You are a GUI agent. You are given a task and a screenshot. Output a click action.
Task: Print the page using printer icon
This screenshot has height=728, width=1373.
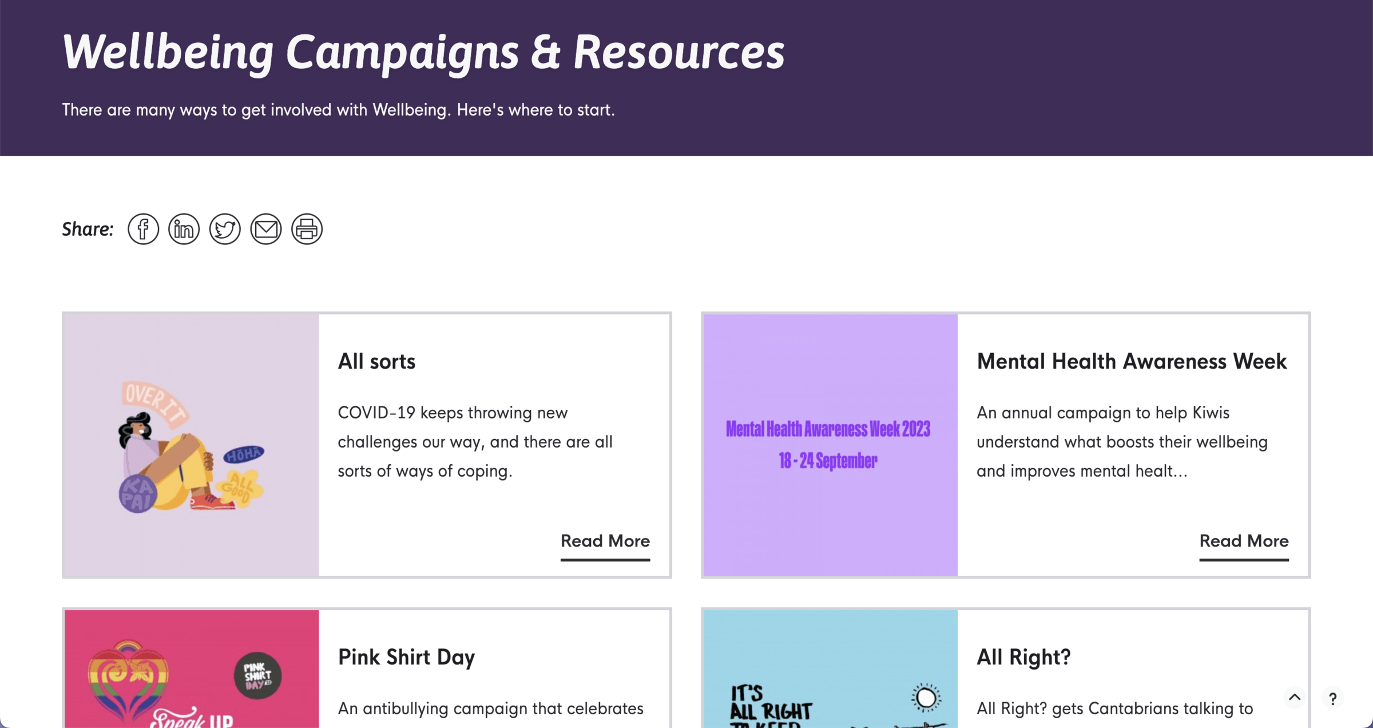(307, 229)
